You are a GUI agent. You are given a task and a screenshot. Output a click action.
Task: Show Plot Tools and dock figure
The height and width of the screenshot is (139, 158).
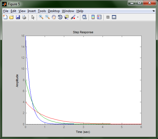click(114, 17)
